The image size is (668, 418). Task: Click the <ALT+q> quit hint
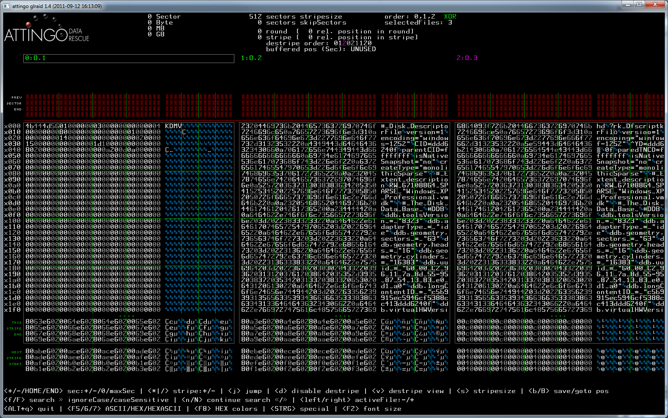29,409
